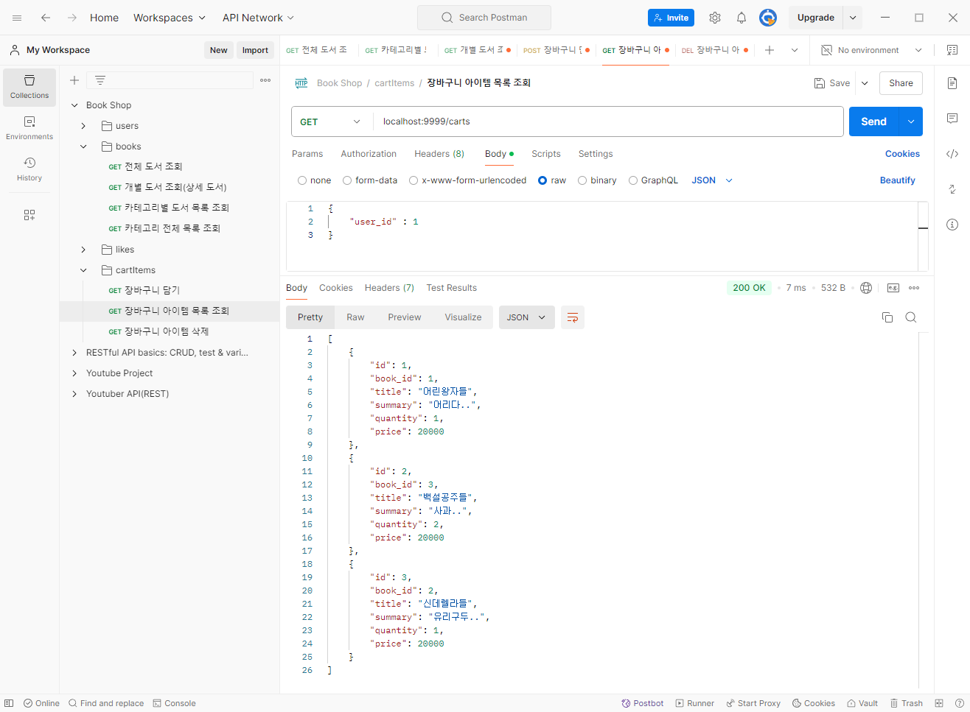Open the documentation icon in the right sidebar
Image resolution: width=970 pixels, height=712 pixels.
coord(952,83)
